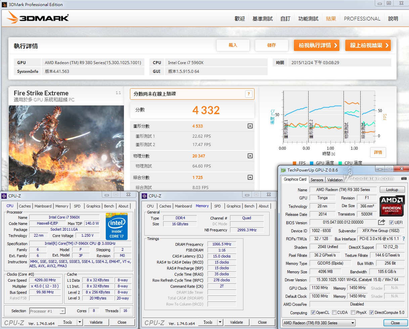Viewport: 409px width, 329px height.
Task: Open Caches tab in the first CPU-Z window
Action: click(x=25, y=206)
